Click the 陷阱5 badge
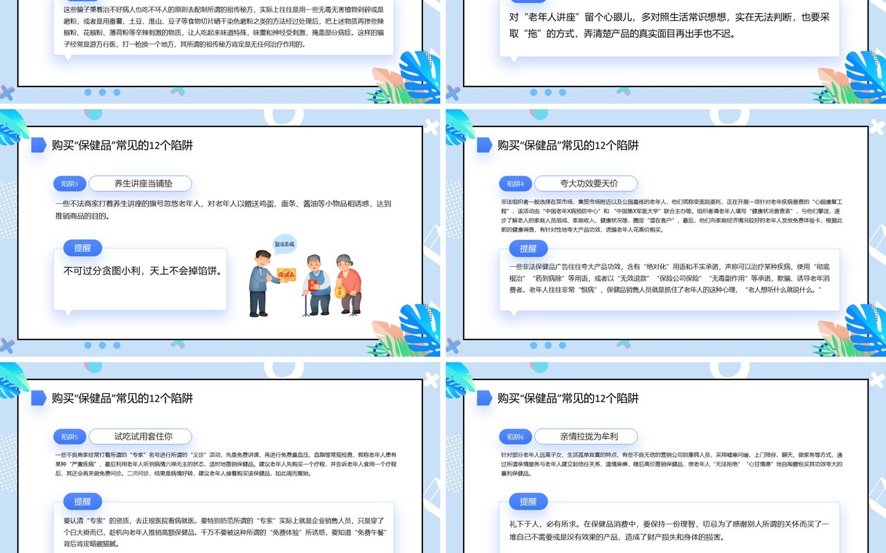This screenshot has width=886, height=553. [70, 437]
